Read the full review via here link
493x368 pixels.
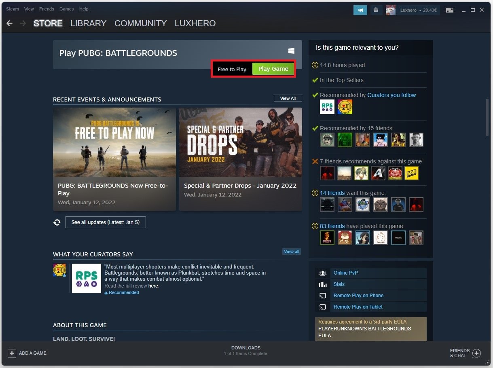pos(153,286)
